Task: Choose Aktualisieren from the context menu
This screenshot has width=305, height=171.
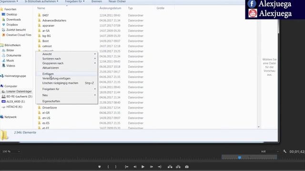Action: click(x=67, y=68)
